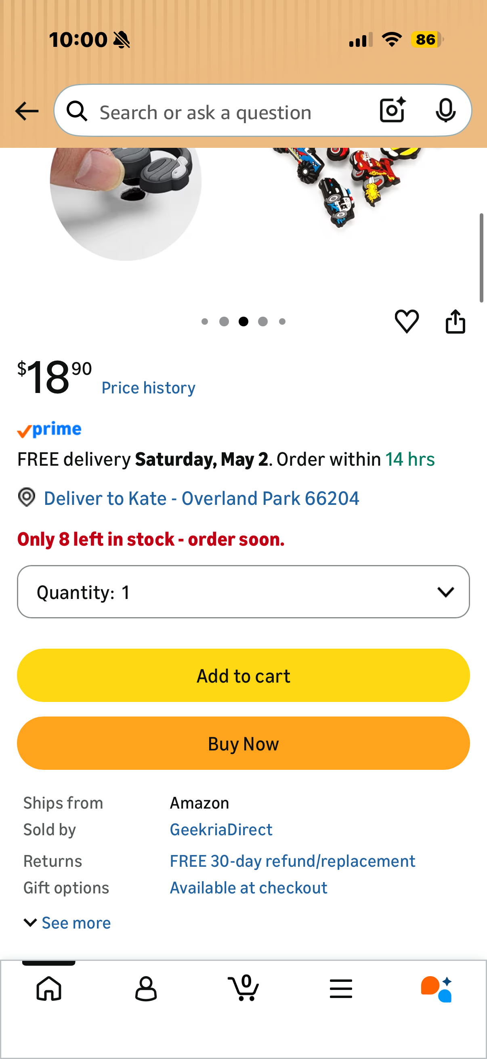The height and width of the screenshot is (1059, 487).
Task: Open the Price history link
Action: [148, 388]
